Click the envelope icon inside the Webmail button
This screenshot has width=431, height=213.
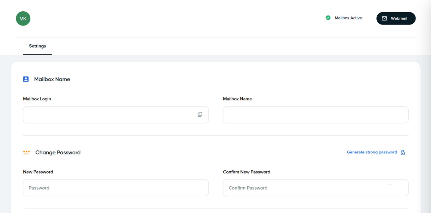click(384, 18)
